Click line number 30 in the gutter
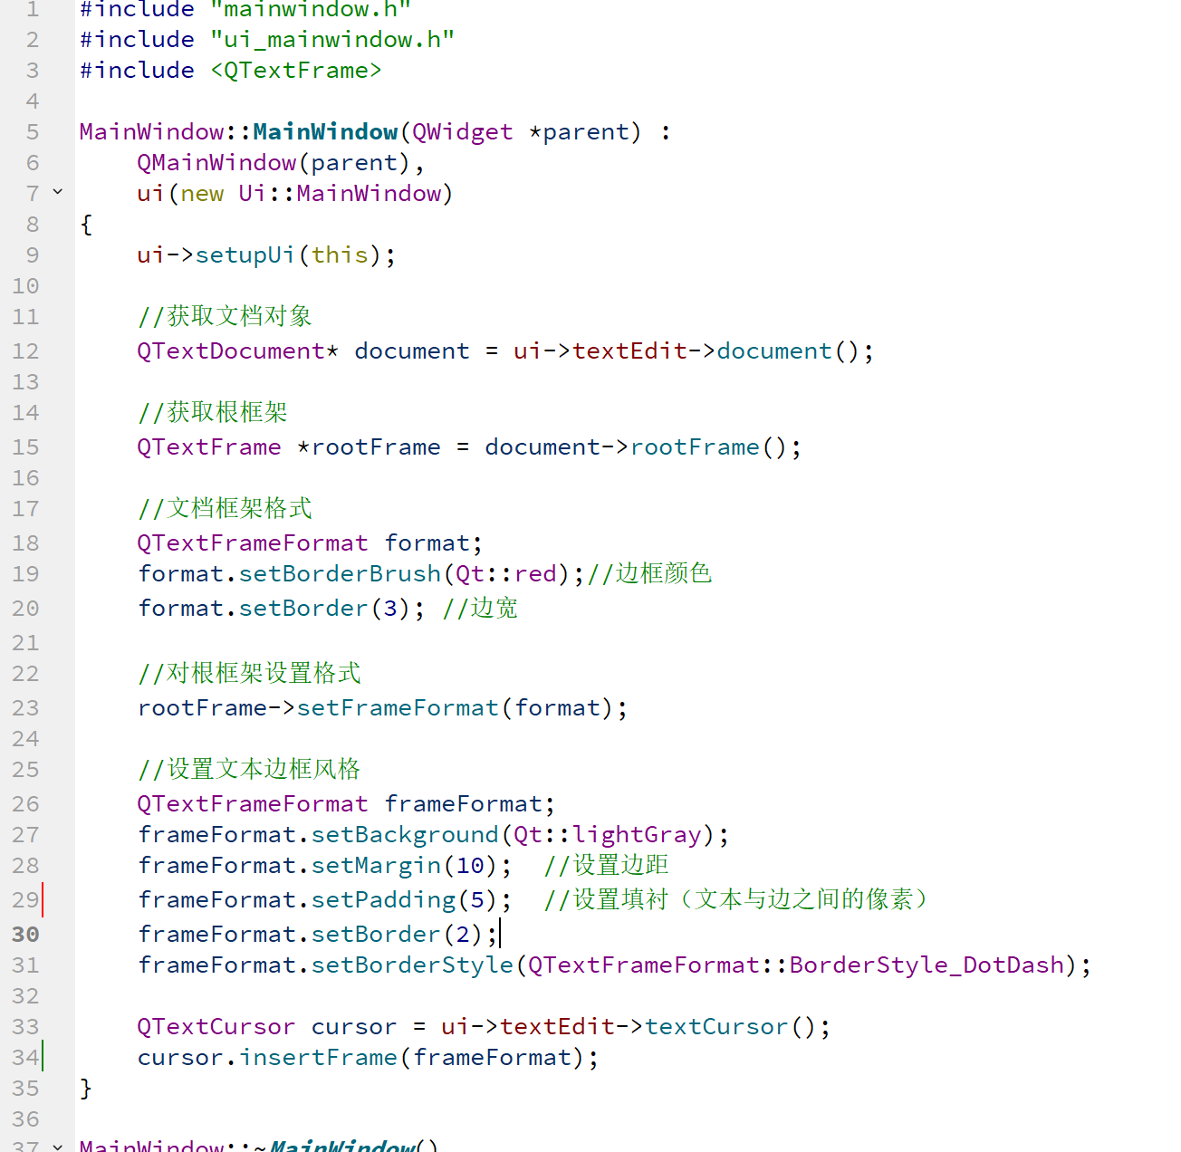 pyautogui.click(x=25, y=934)
